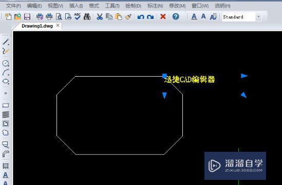Viewport: 282px width, 185px height.
Task: Create a new drawing file icon
Action: [x=8, y=17]
